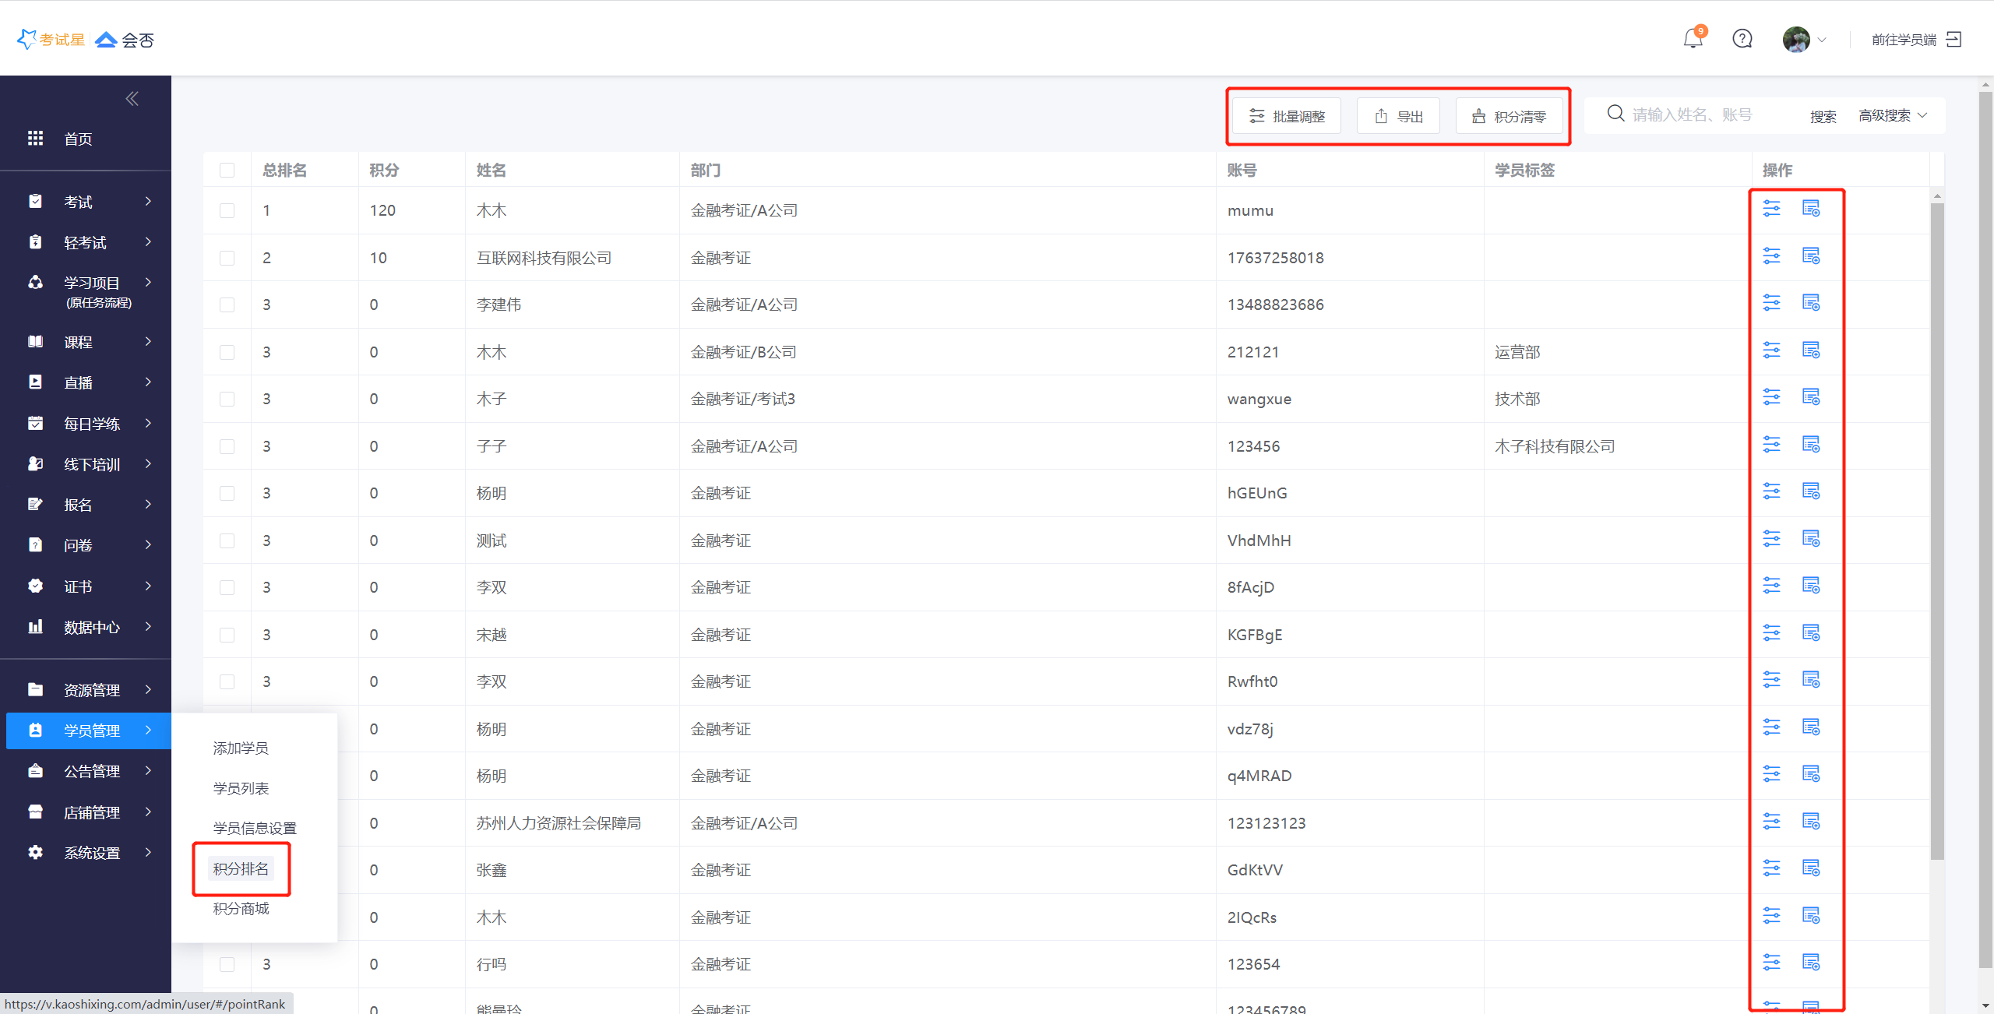This screenshot has width=1994, height=1014.
Task: Click the 积分清零 button
Action: coord(1509,116)
